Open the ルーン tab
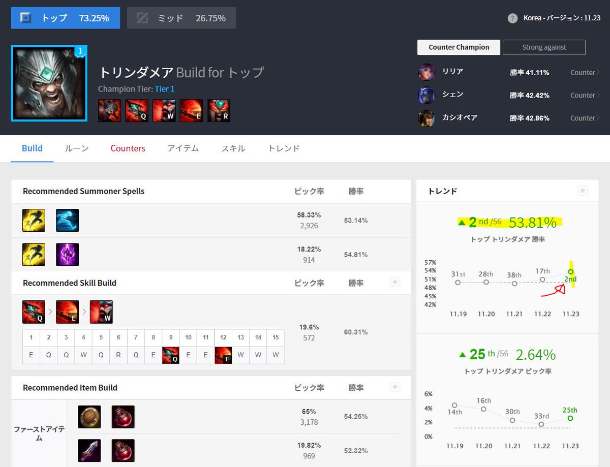Image resolution: width=610 pixels, height=467 pixels. 77,148
